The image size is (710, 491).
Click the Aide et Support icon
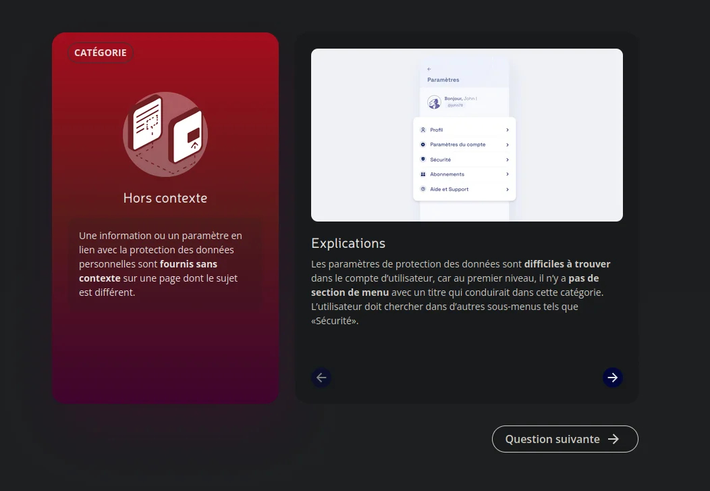(423, 189)
